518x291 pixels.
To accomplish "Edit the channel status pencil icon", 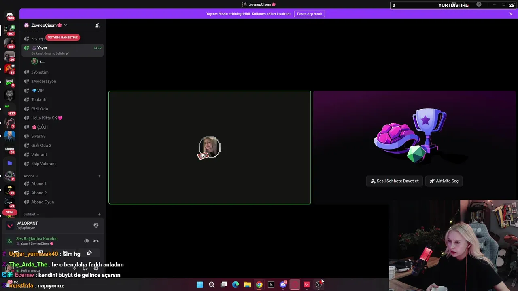I will tap(68, 53).
